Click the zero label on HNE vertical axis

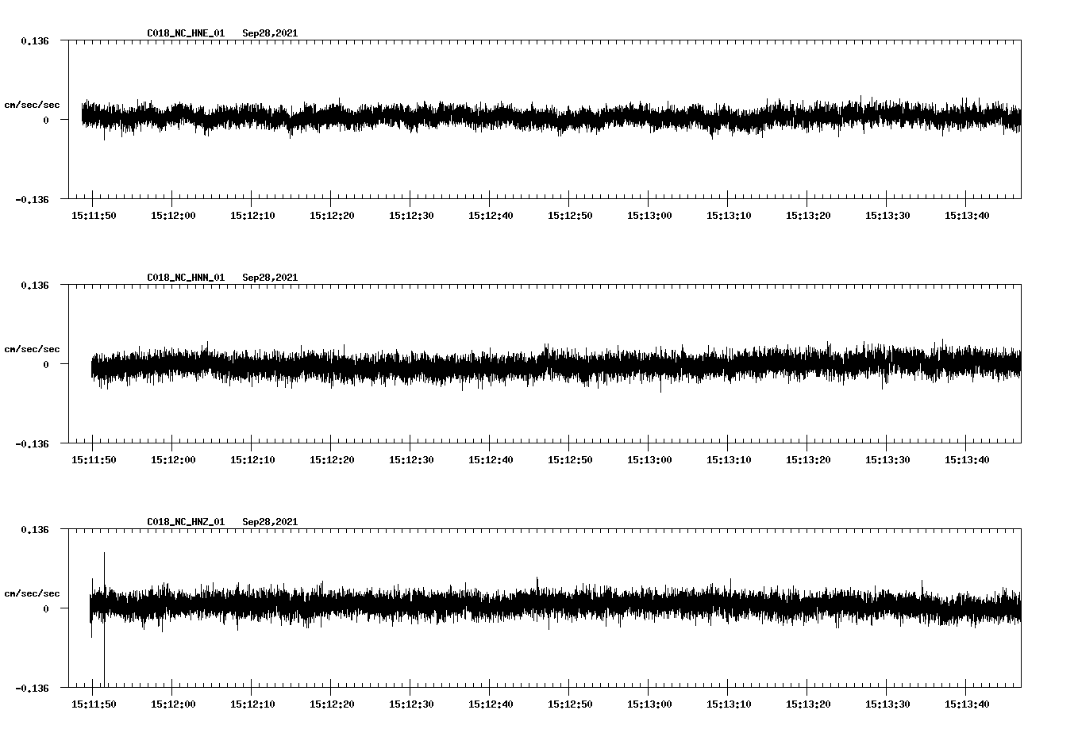tap(46, 120)
